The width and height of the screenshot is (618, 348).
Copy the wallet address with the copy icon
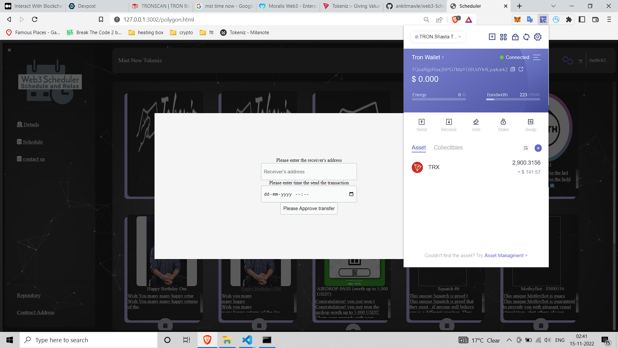[x=513, y=69]
